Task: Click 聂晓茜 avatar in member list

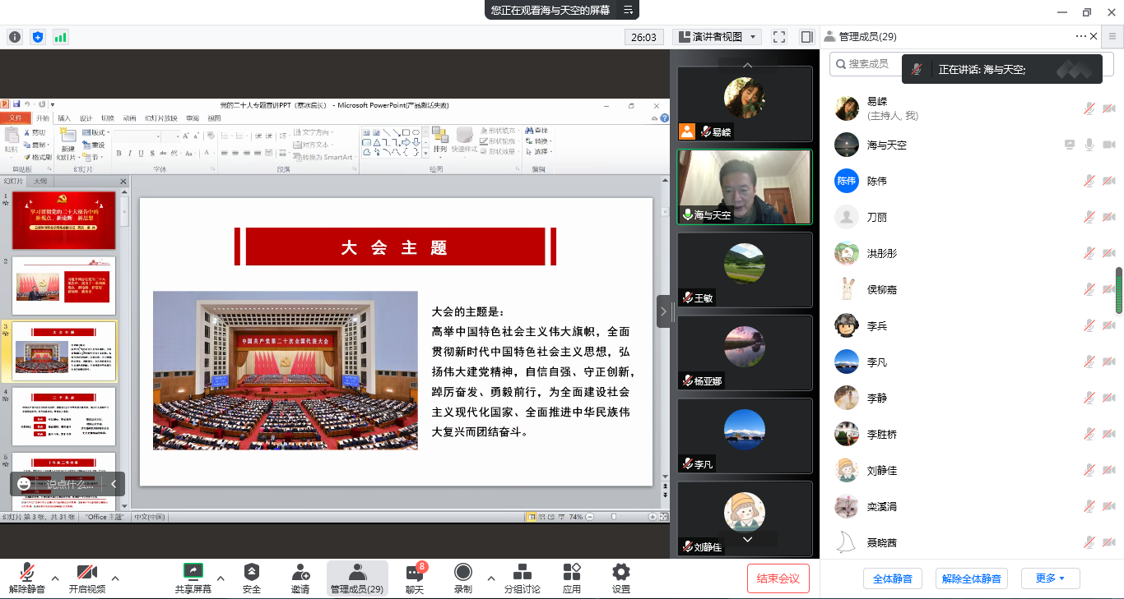Action: click(x=847, y=542)
